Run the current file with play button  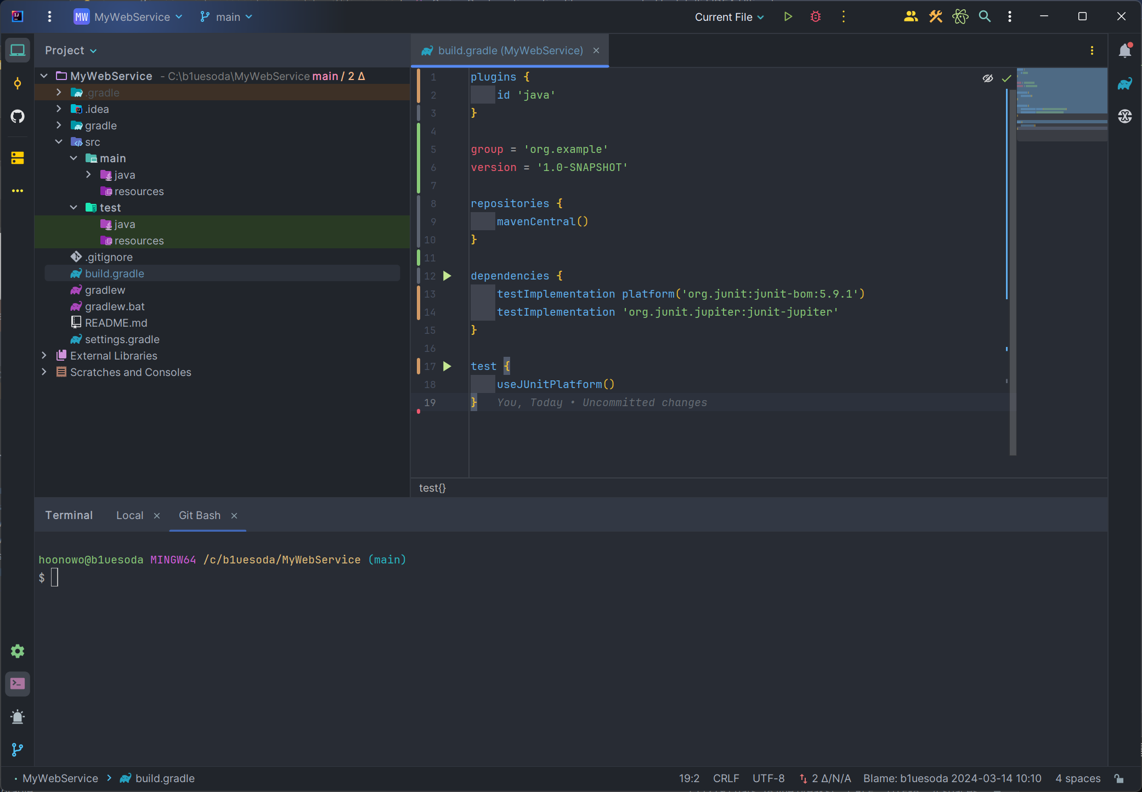788,17
